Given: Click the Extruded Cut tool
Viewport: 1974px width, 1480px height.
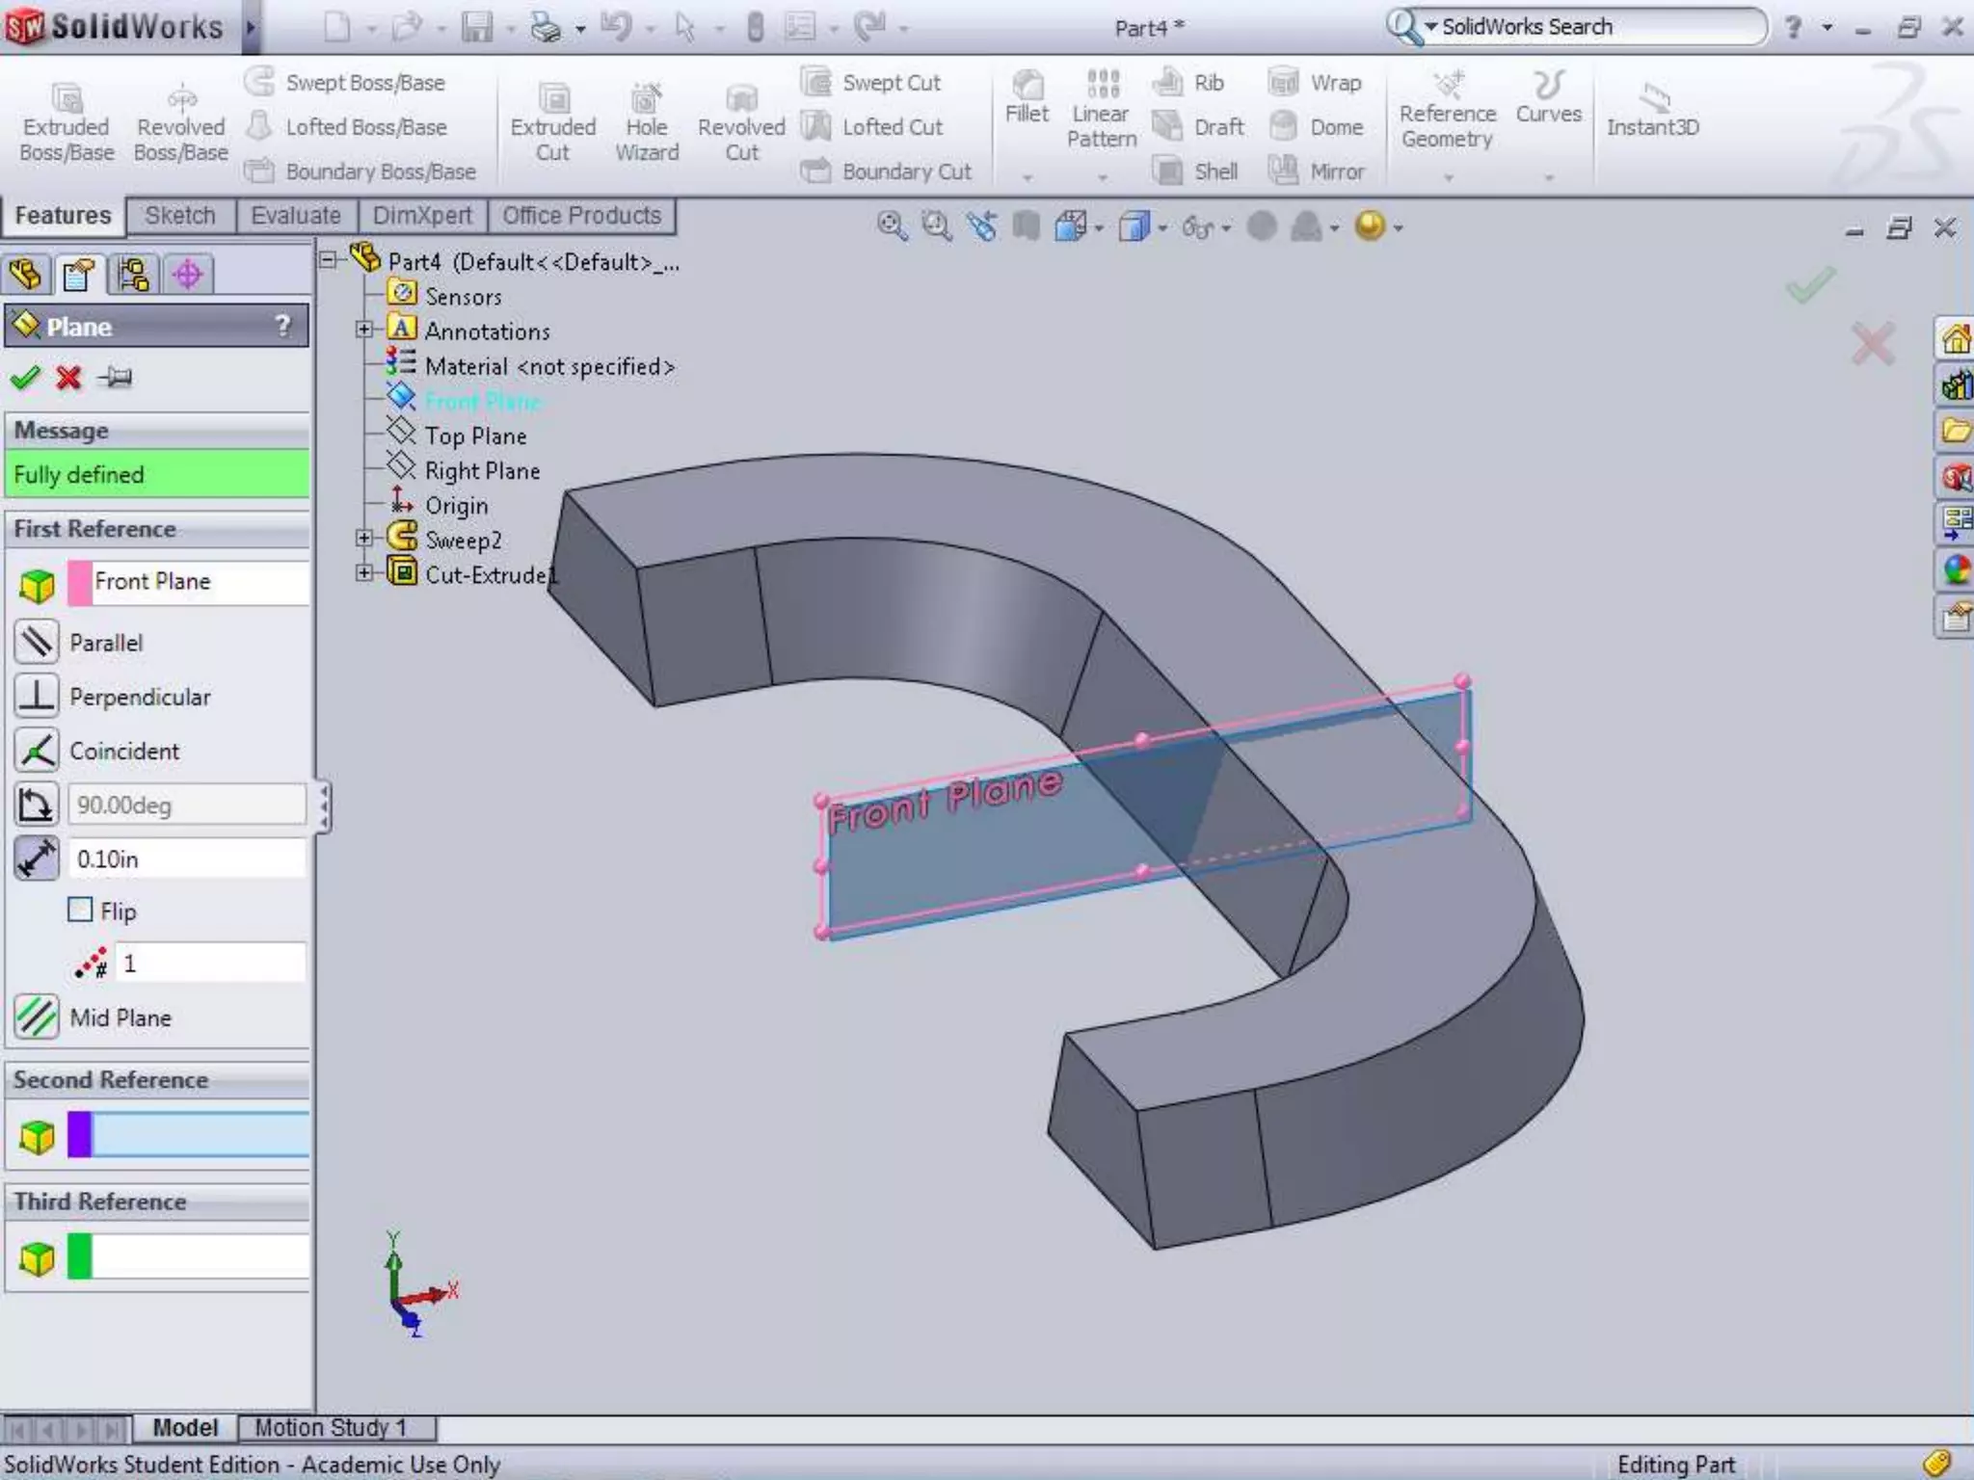Looking at the screenshot, I should (x=552, y=122).
